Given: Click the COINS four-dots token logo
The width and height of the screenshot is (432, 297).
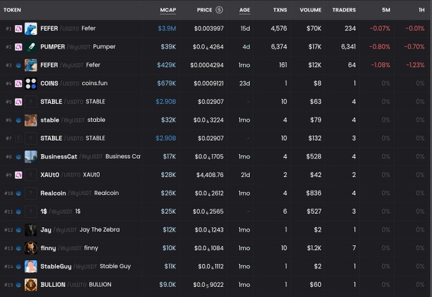Looking at the screenshot, I should pos(31,83).
